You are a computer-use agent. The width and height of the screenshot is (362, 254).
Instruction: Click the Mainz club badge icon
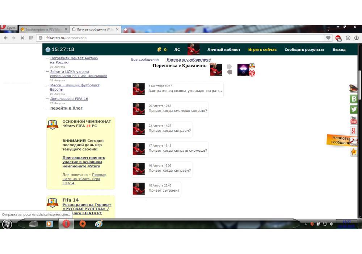(x=252, y=73)
